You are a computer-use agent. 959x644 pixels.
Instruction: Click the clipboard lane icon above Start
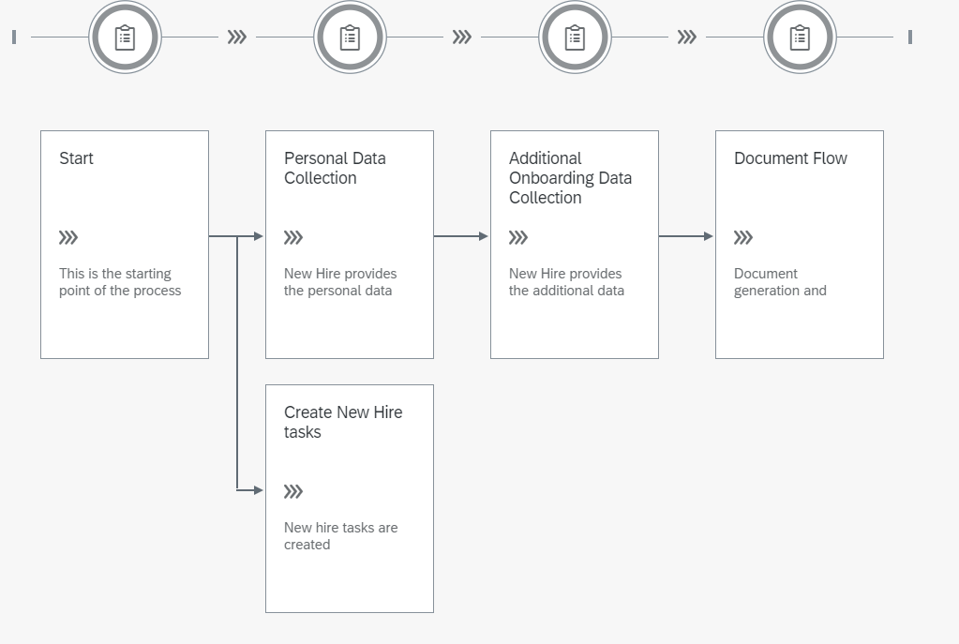(x=125, y=37)
